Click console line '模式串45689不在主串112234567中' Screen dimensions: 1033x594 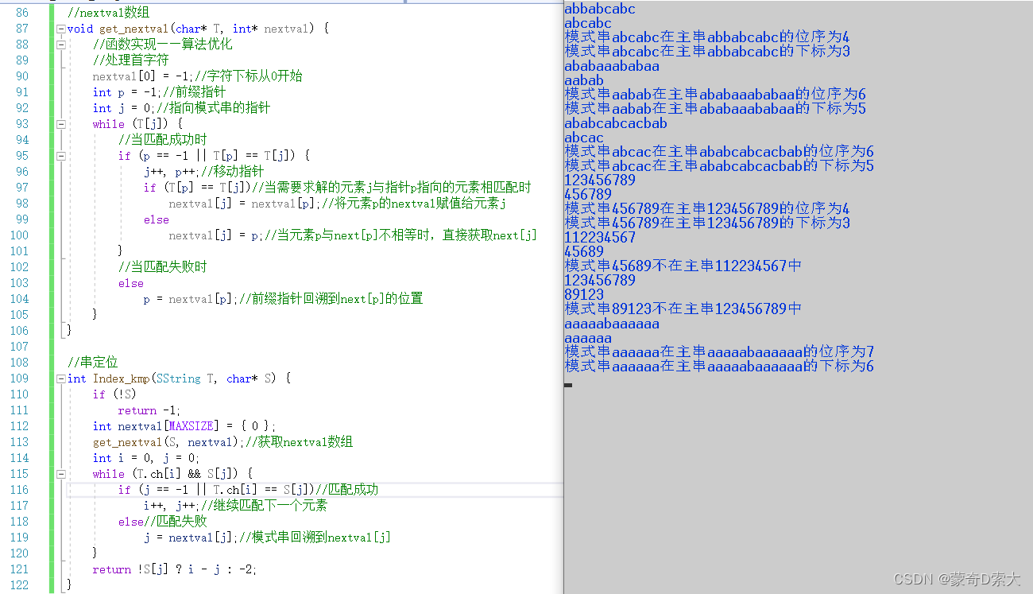click(x=683, y=266)
